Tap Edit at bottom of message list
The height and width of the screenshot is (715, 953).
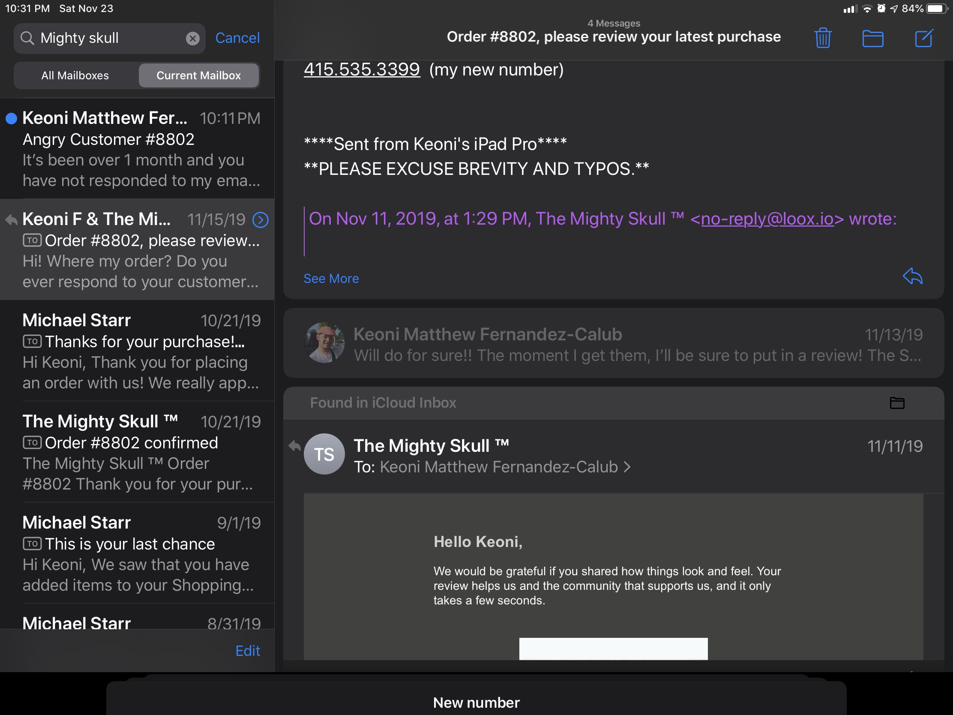(x=248, y=650)
